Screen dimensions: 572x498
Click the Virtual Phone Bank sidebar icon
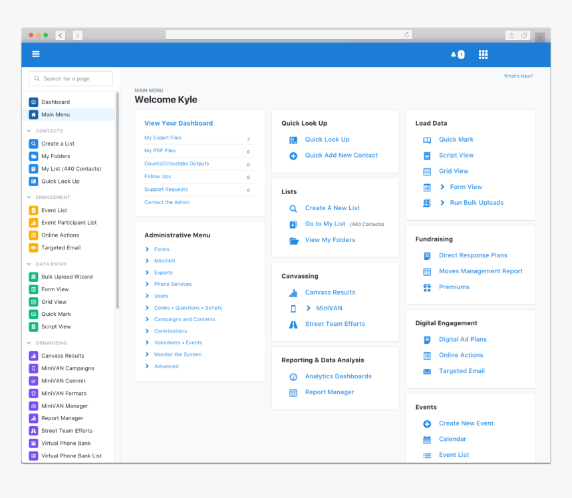33,443
